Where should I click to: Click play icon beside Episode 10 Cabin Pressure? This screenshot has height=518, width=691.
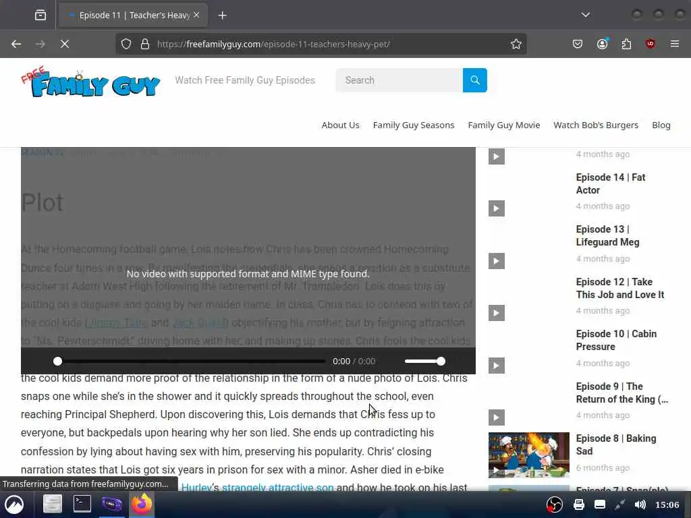point(496,366)
